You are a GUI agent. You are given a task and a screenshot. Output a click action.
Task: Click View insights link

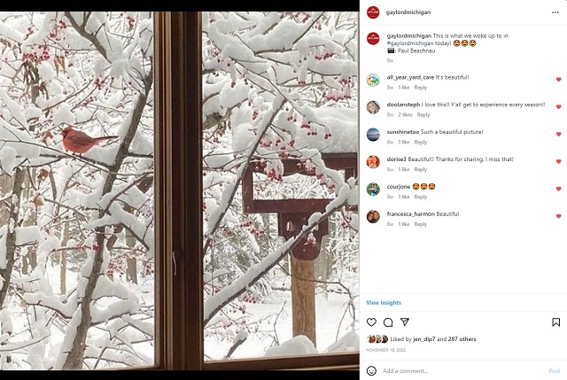[384, 303]
